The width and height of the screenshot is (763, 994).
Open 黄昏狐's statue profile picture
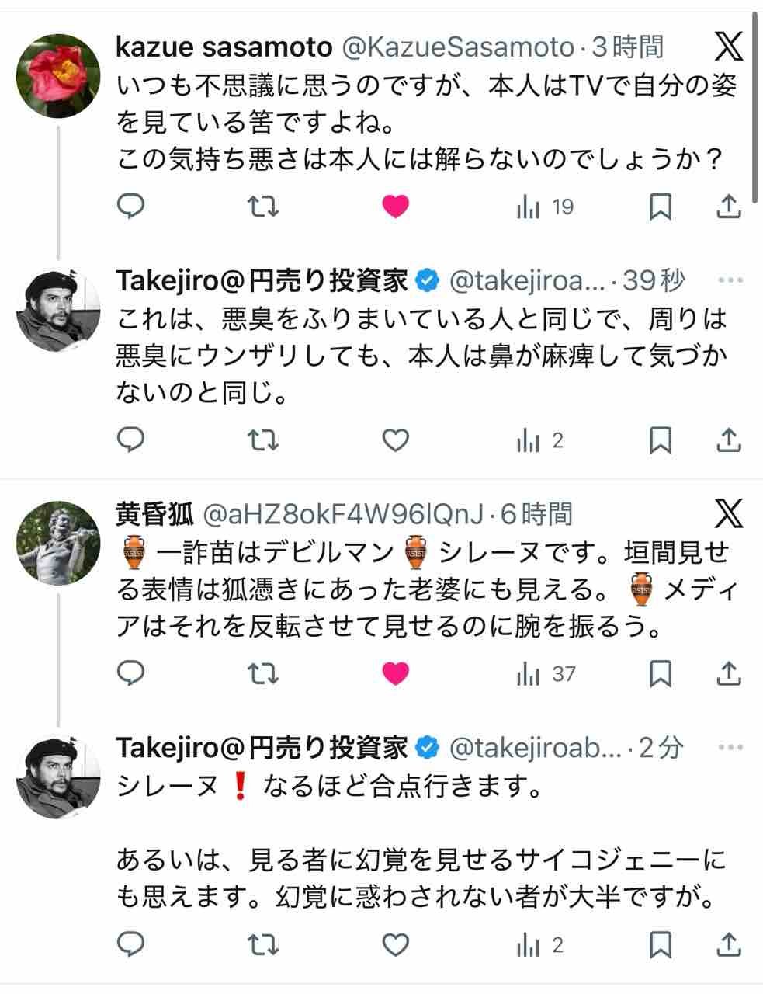[58, 542]
